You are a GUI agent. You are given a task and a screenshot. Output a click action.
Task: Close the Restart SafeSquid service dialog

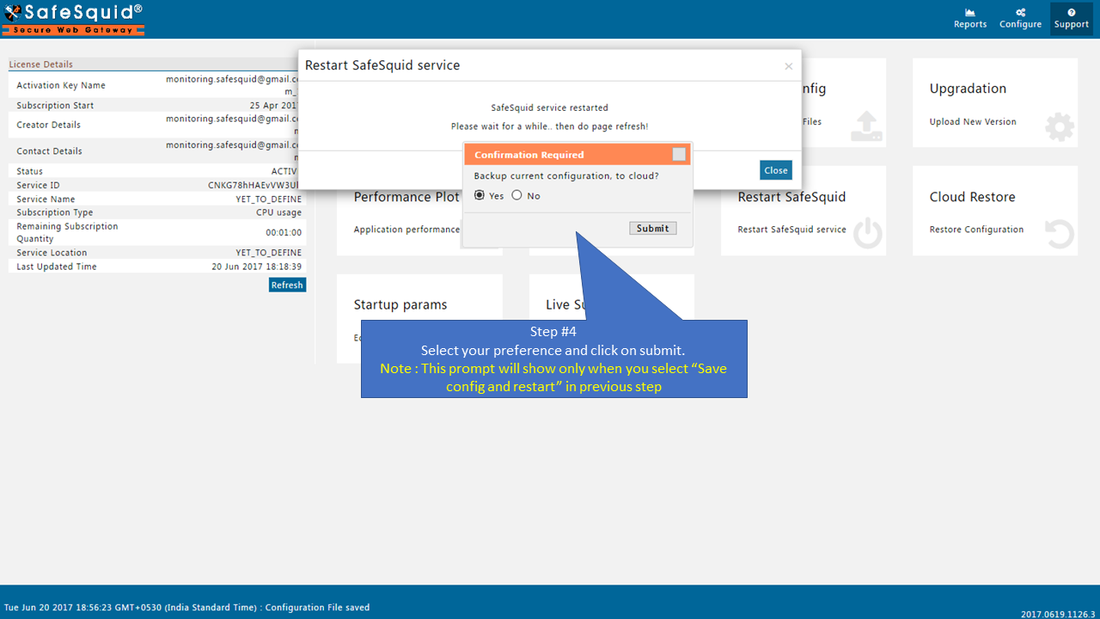pos(775,170)
